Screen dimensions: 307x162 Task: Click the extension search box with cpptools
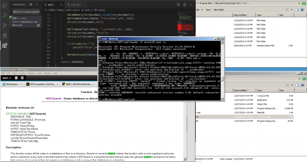point(26,12)
